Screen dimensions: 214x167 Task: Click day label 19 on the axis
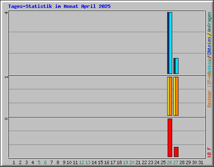[x=125, y=162]
